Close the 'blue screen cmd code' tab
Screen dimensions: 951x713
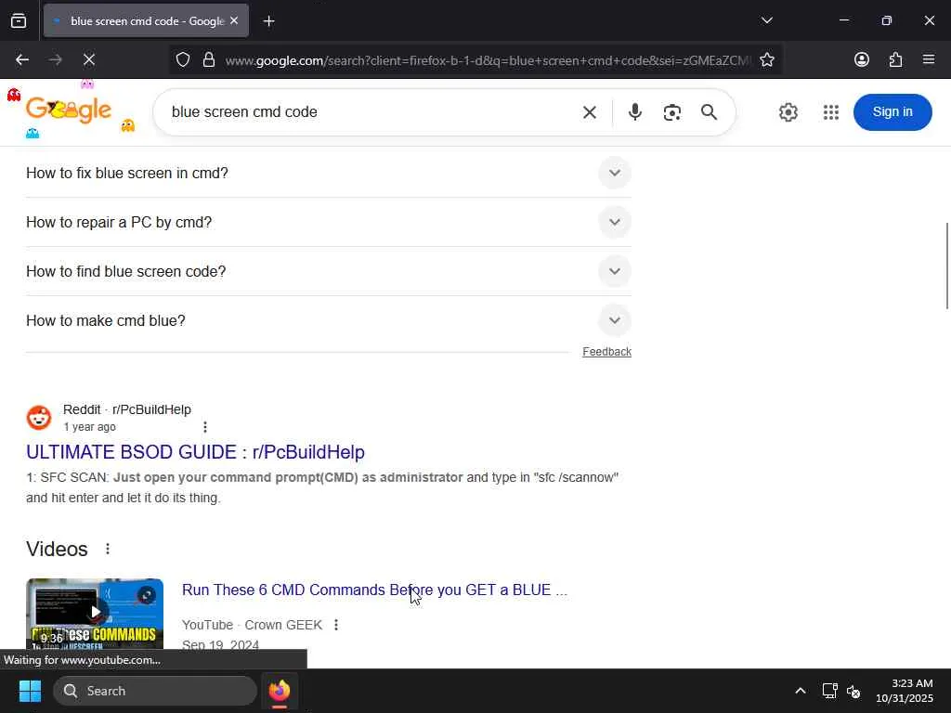(234, 20)
